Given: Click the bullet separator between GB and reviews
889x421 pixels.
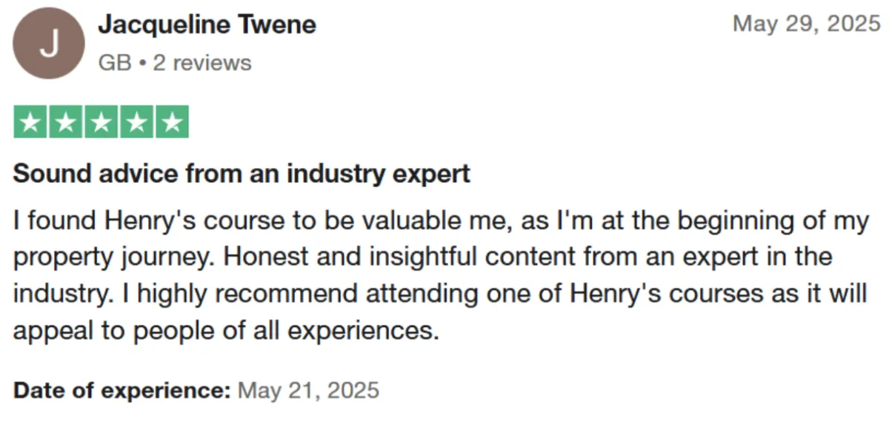Looking at the screenshot, I should click(x=142, y=64).
